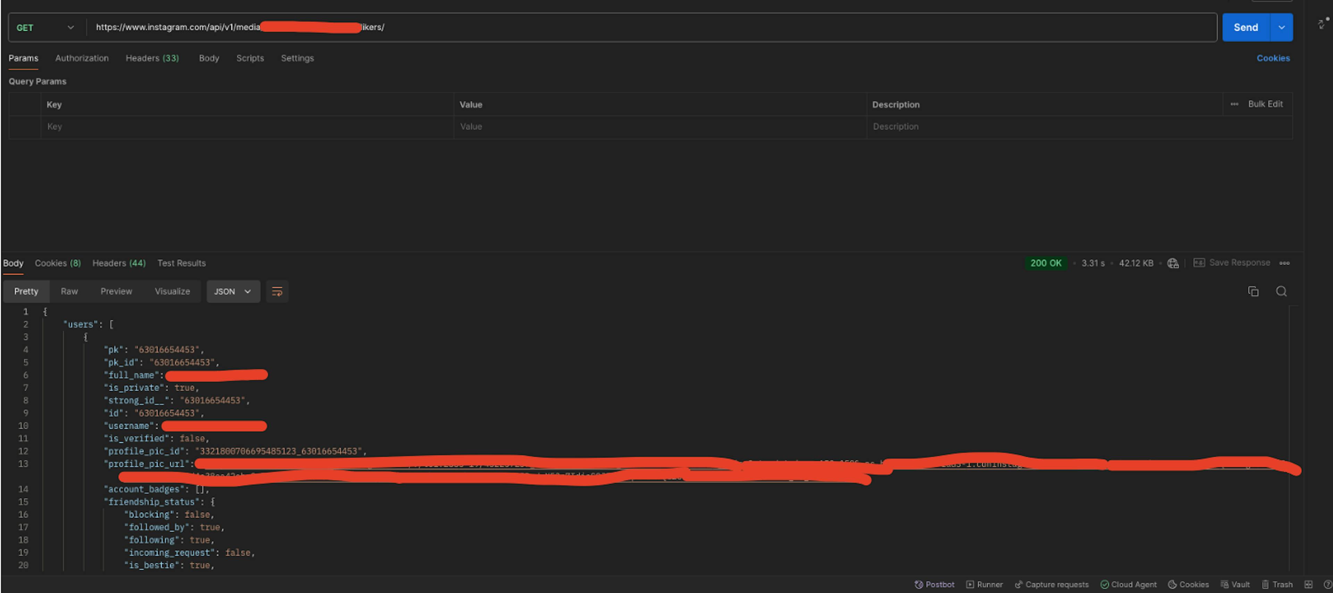Screen dimensions: 1333x593
Task: Open the Test Results tab
Action: click(x=181, y=263)
